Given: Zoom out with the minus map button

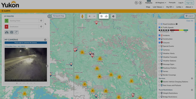Looking at the screenshot, I should (94, 16).
